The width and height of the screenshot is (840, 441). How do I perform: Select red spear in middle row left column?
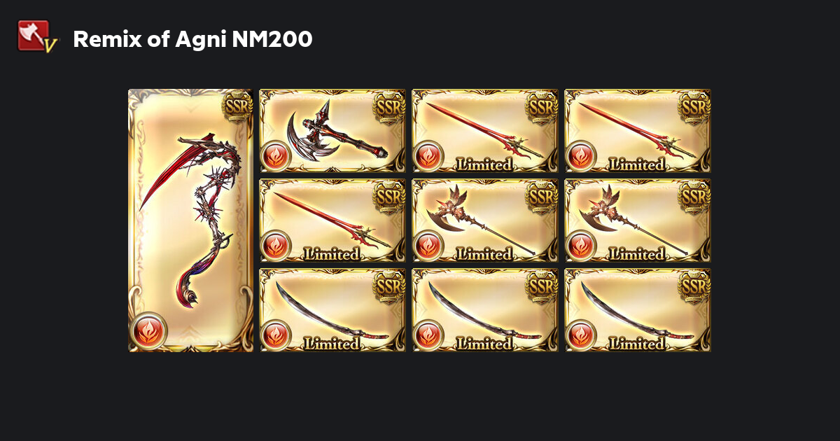[332, 220]
